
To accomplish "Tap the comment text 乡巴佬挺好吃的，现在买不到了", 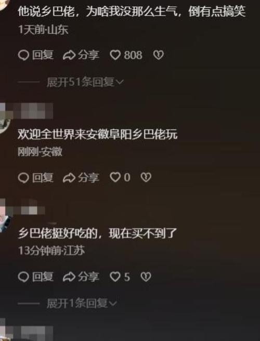I will click(x=97, y=233).
